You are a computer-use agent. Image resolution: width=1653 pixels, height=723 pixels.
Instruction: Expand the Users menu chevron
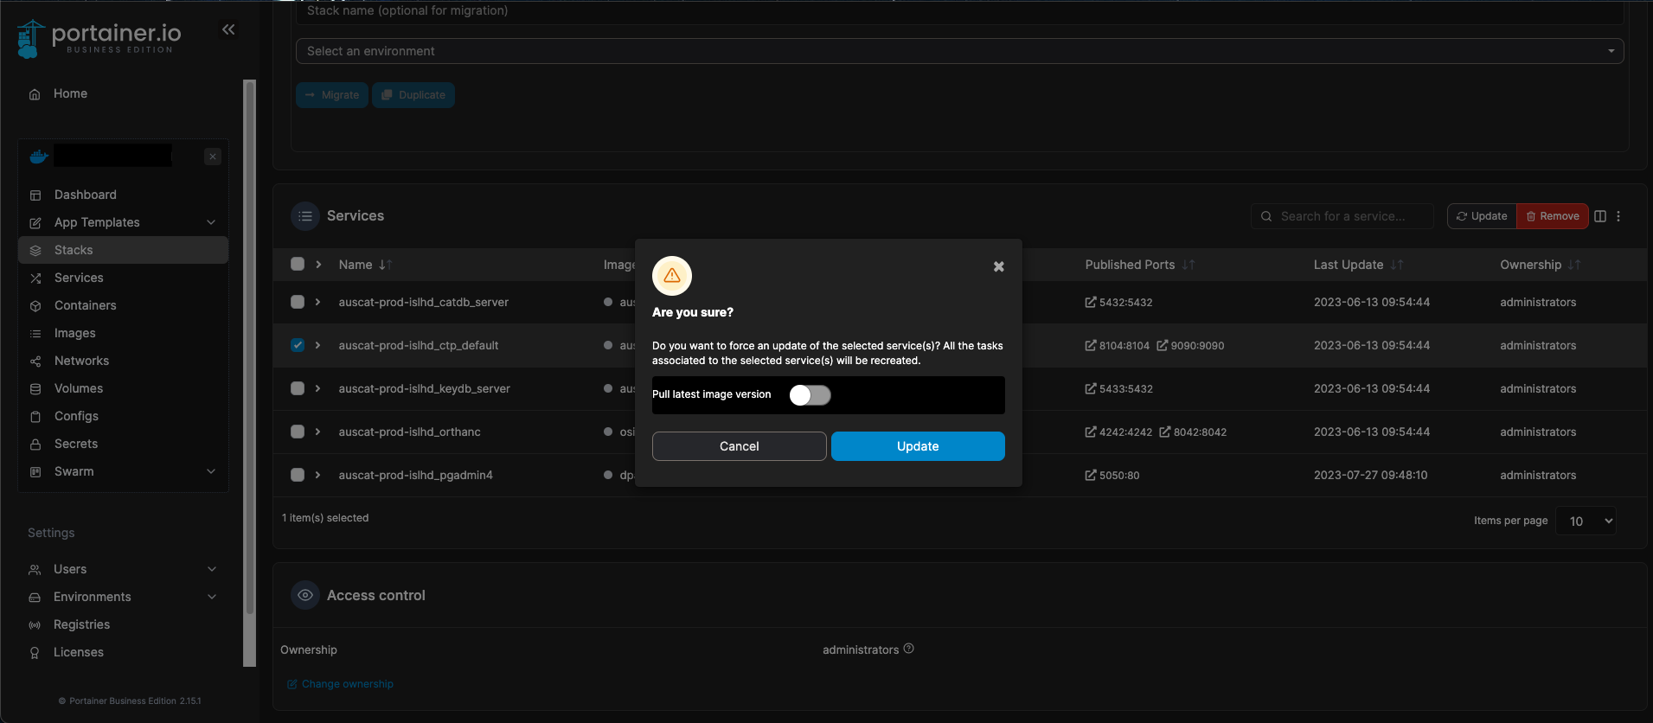(x=212, y=569)
